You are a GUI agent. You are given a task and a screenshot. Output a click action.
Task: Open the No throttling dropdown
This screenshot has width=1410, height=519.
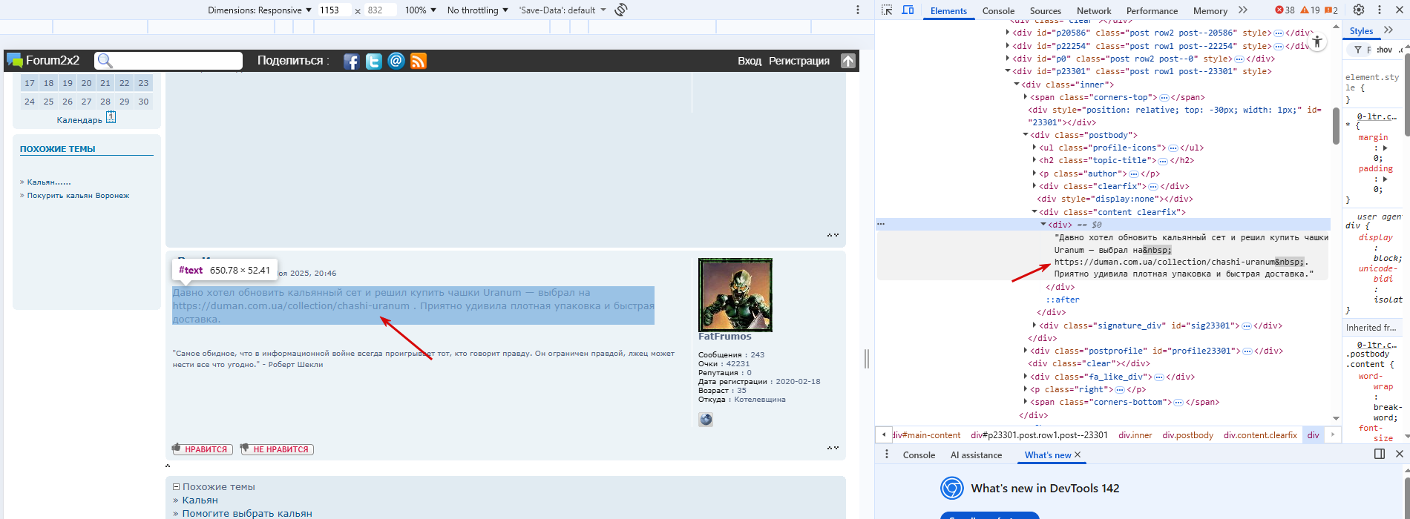(x=477, y=10)
